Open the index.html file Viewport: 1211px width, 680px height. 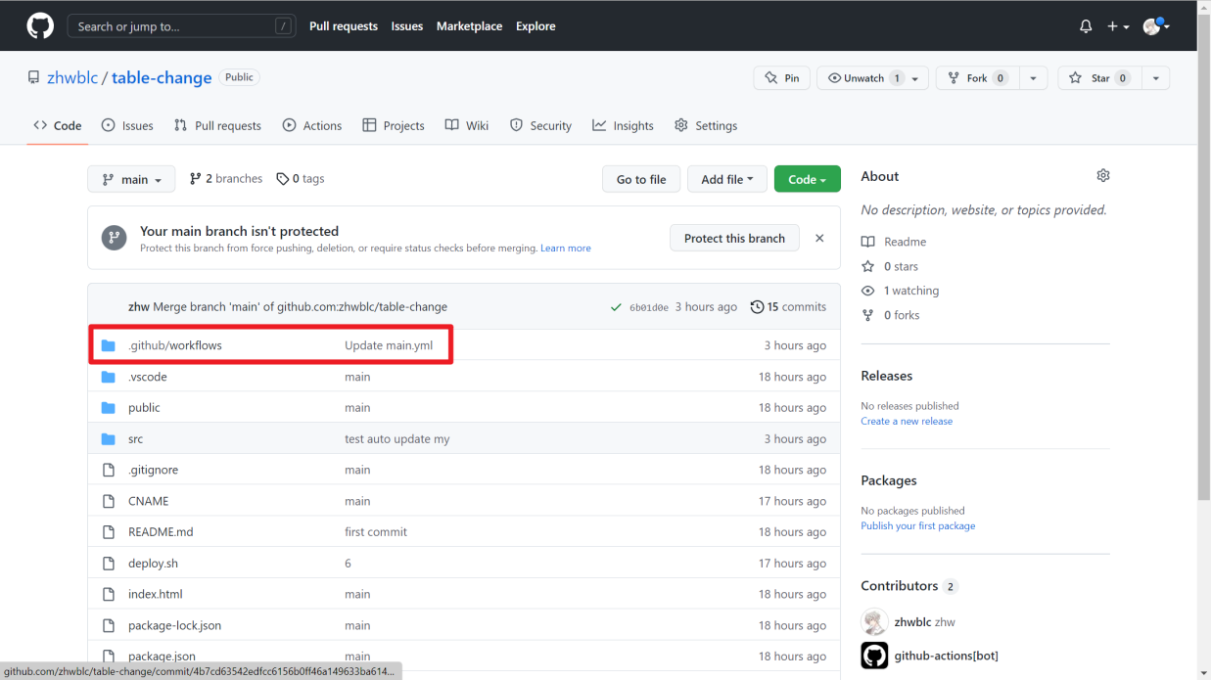pos(156,594)
